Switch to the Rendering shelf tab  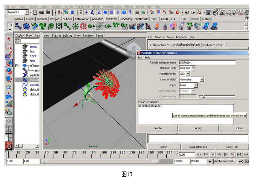[x=126, y=19]
